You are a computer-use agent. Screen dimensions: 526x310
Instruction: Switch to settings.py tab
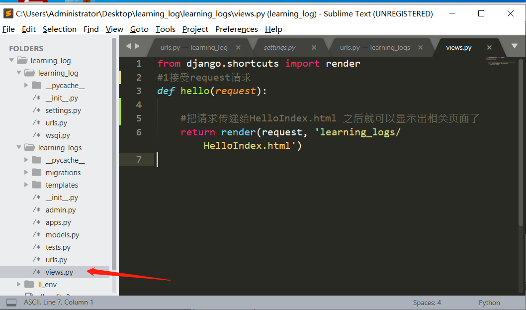tap(279, 48)
